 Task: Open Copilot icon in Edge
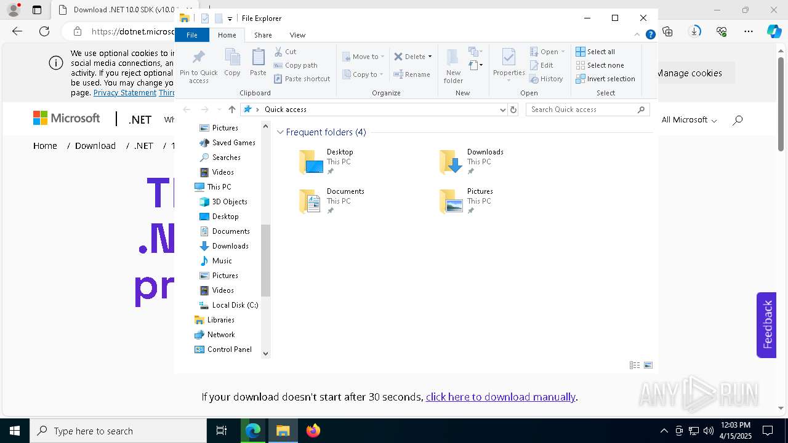coord(774,31)
